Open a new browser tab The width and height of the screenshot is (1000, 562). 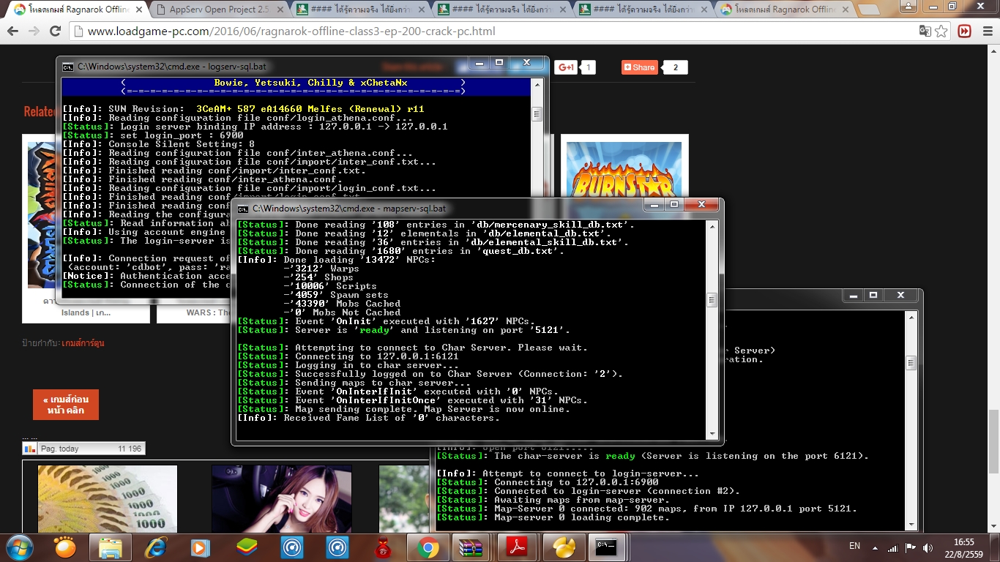[868, 10]
